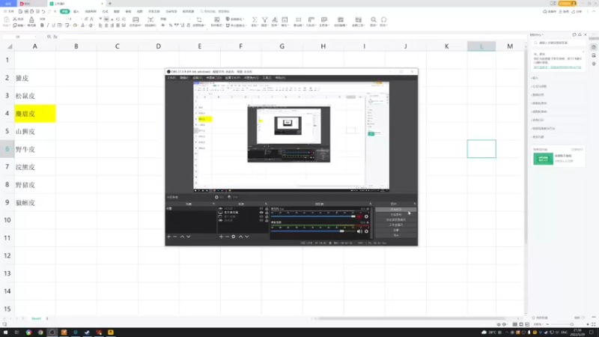Toggle lock on the fourth OBS source
The image size is (599, 337).
(x=267, y=220)
